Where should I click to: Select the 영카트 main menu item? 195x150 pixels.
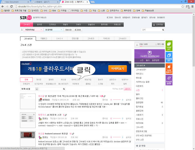pyautogui.click(x=39, y=24)
